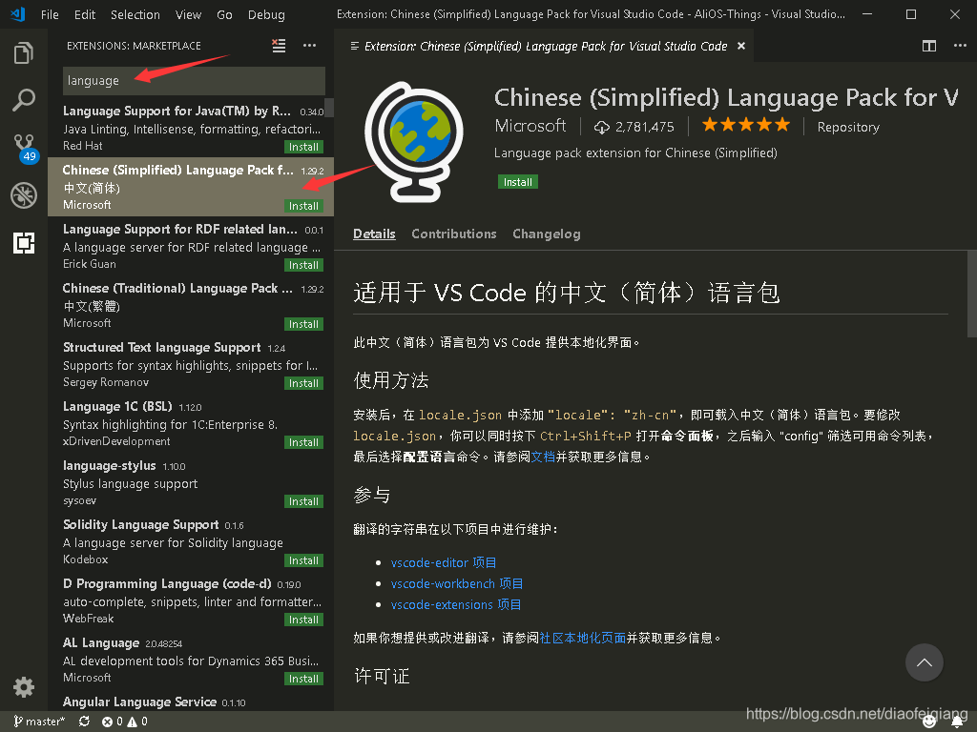
Task: Install language-stylus extension
Action: coord(303,501)
